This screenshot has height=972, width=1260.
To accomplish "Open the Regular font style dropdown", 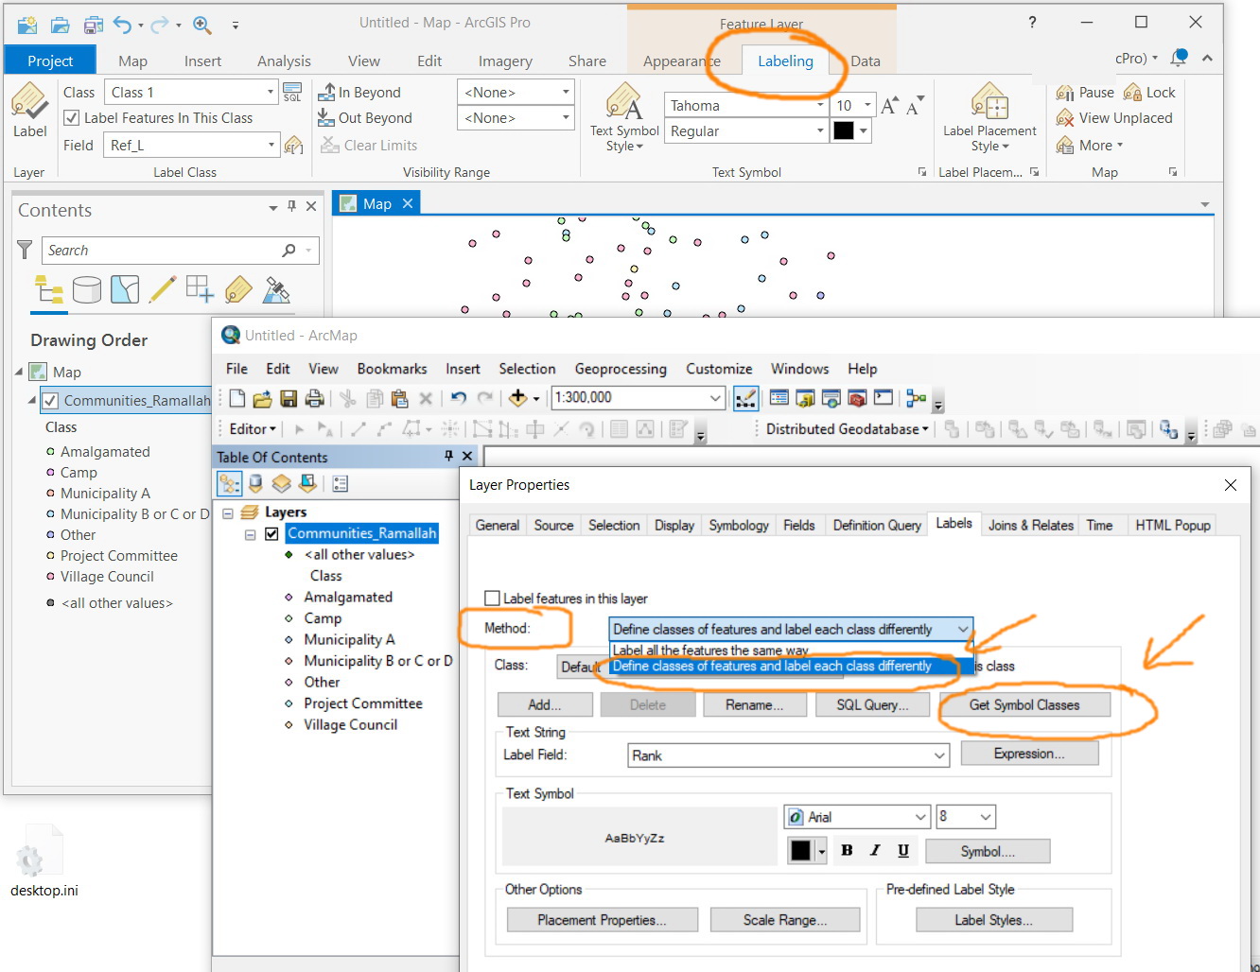I will tap(820, 130).
